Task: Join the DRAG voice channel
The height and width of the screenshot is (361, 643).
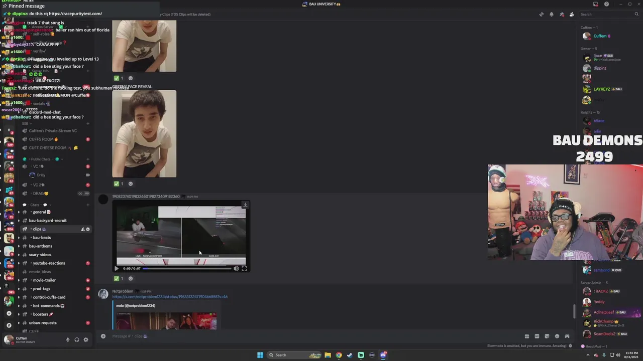Action: (x=55, y=194)
